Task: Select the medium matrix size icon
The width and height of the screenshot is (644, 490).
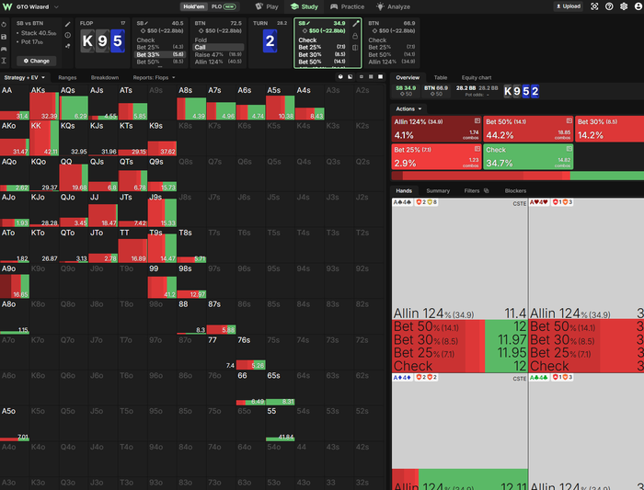Action: point(371,76)
